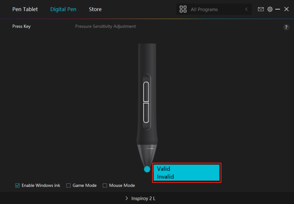Open settings via the gear icon
The image size is (294, 204).
tap(270, 9)
